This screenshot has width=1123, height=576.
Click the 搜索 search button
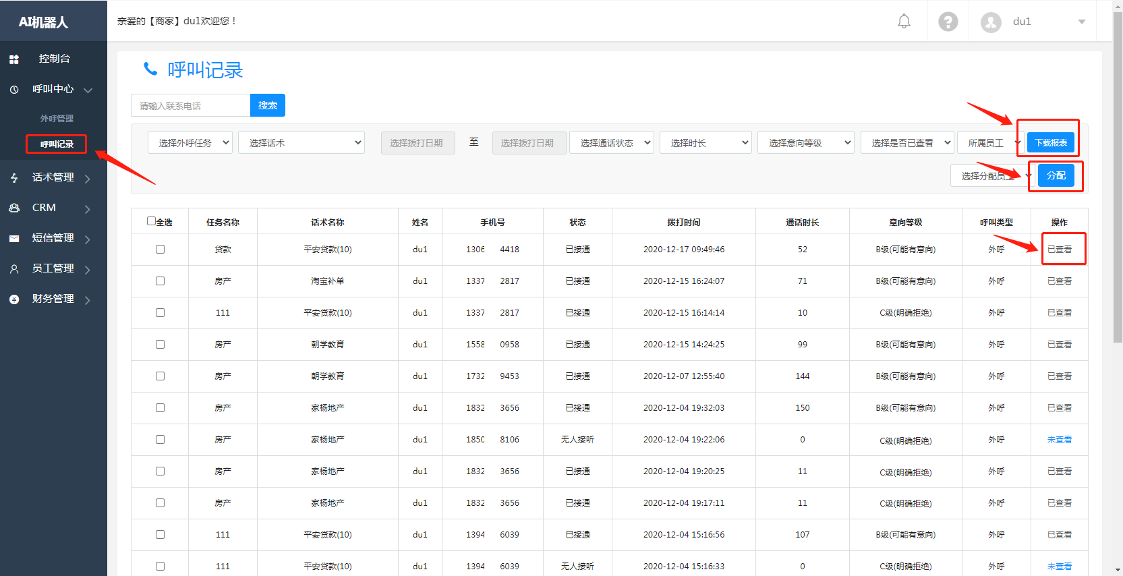(x=268, y=105)
